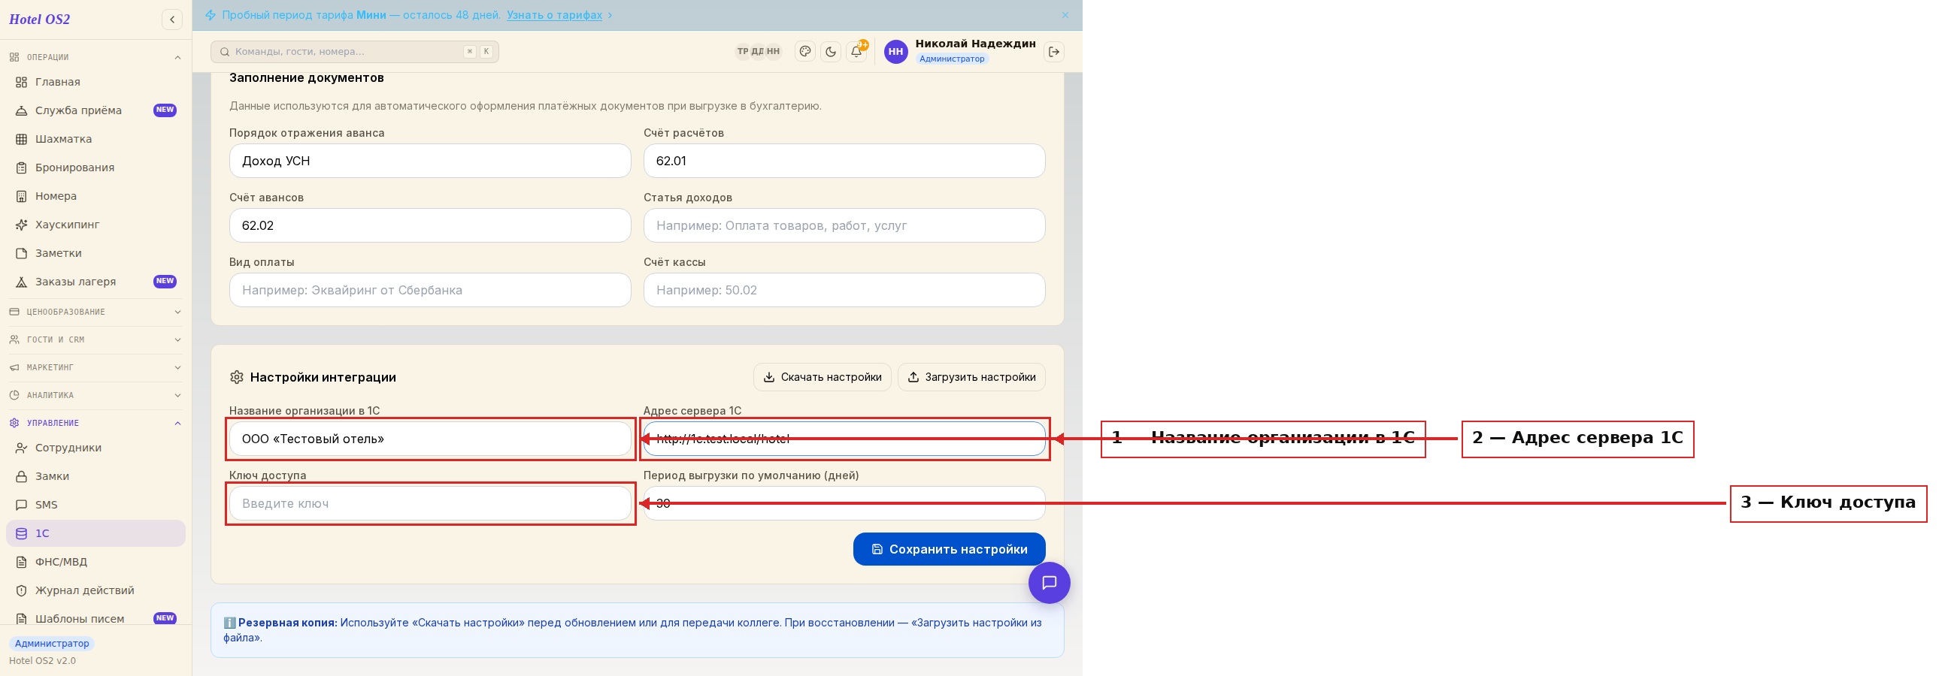The width and height of the screenshot is (1945, 676).
Task: Edit the Счёт авансов field
Action: pos(429,225)
